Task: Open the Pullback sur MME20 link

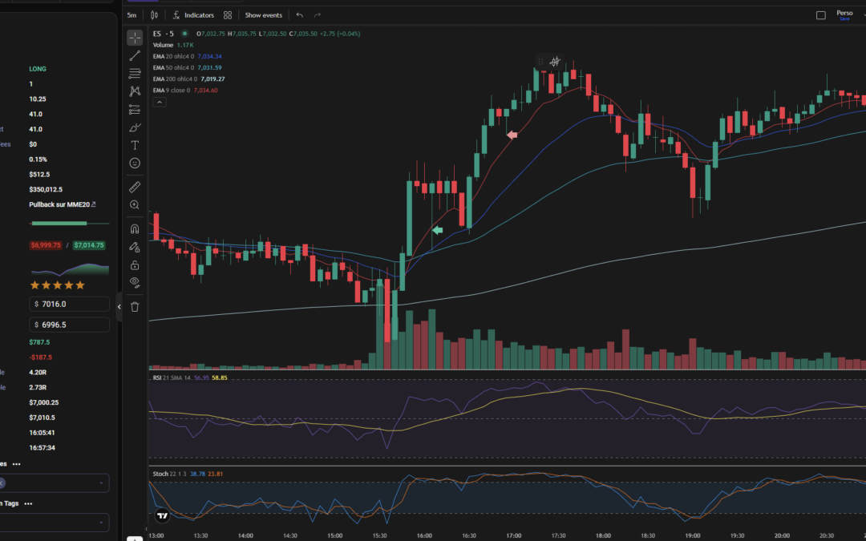Action: [x=63, y=204]
